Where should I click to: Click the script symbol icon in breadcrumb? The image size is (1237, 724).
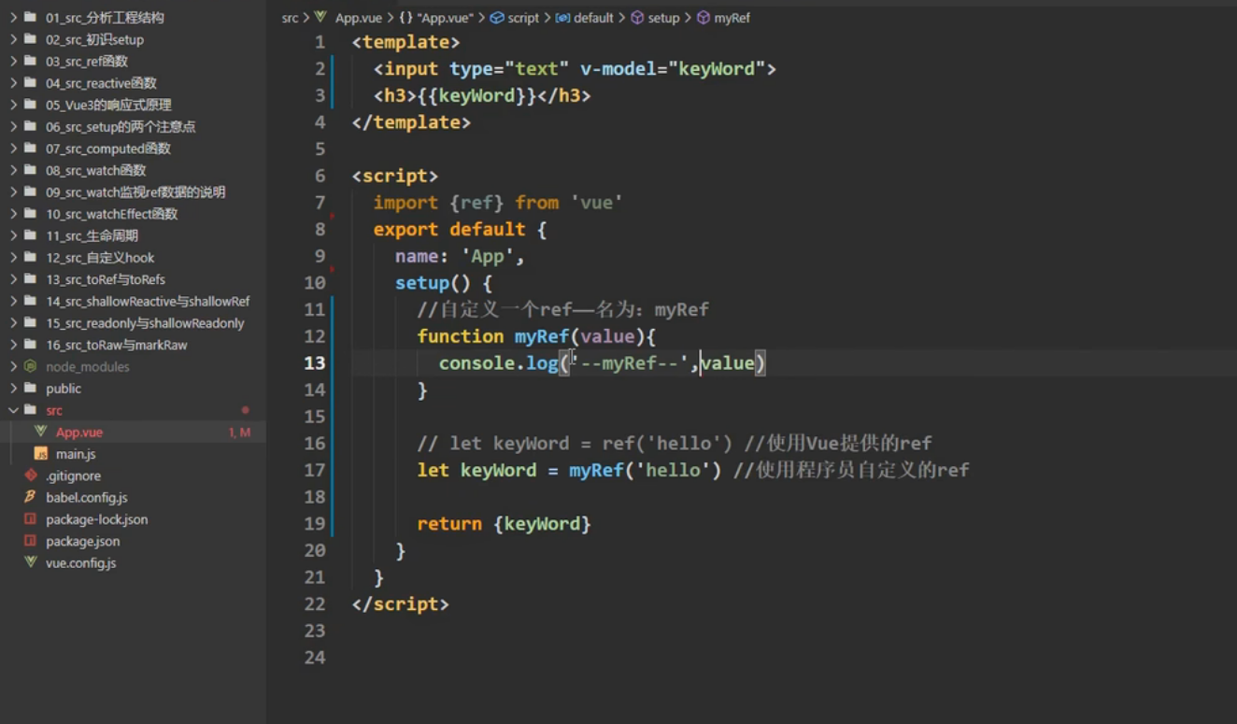497,18
